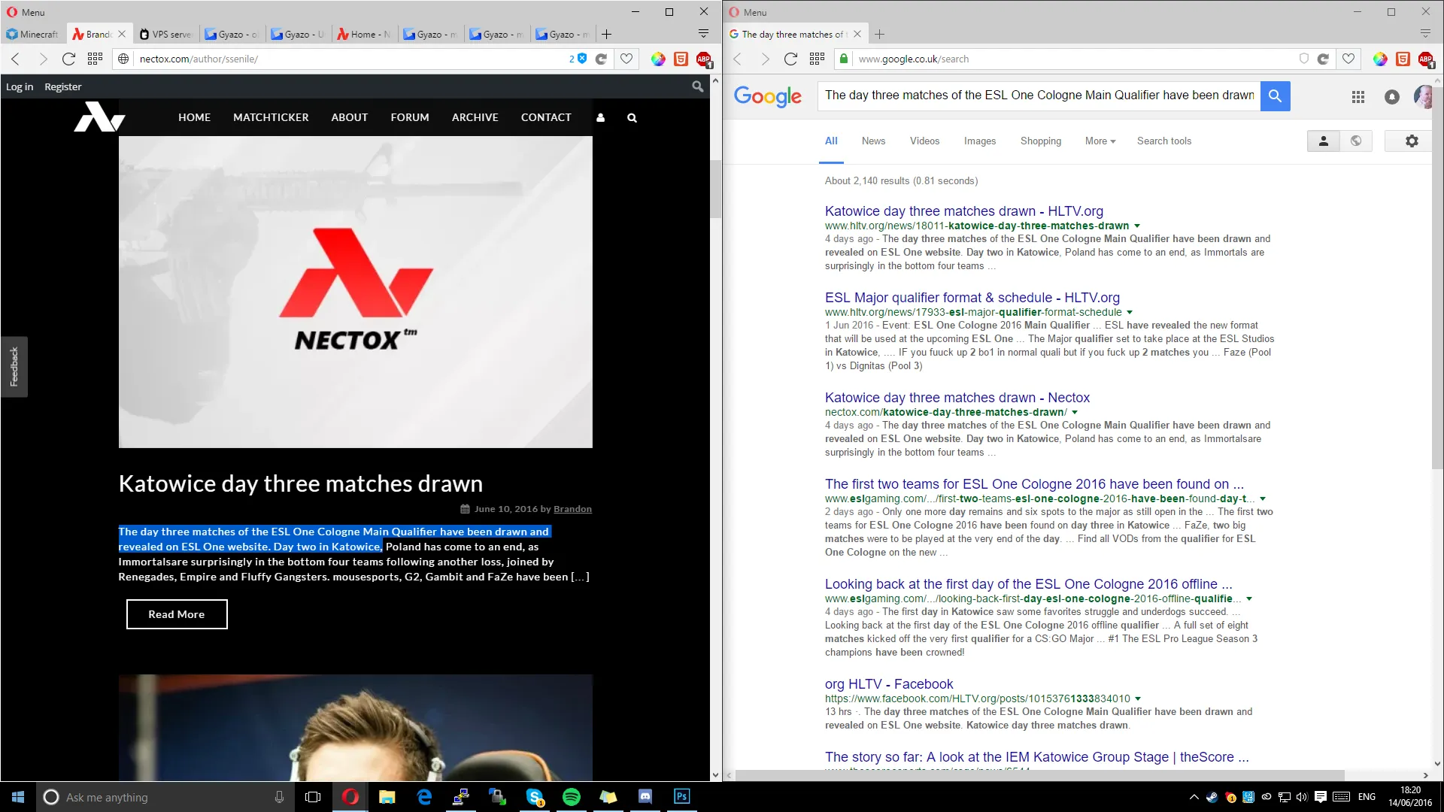Open the FORUM menu item on nectox
This screenshot has width=1444, height=812.
pyautogui.click(x=410, y=117)
